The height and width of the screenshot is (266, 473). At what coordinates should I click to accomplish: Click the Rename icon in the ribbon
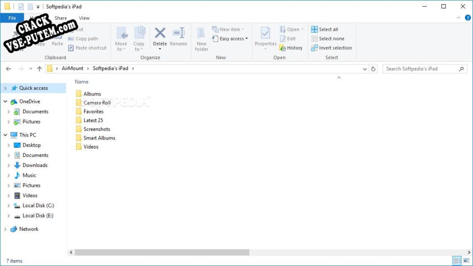point(178,34)
